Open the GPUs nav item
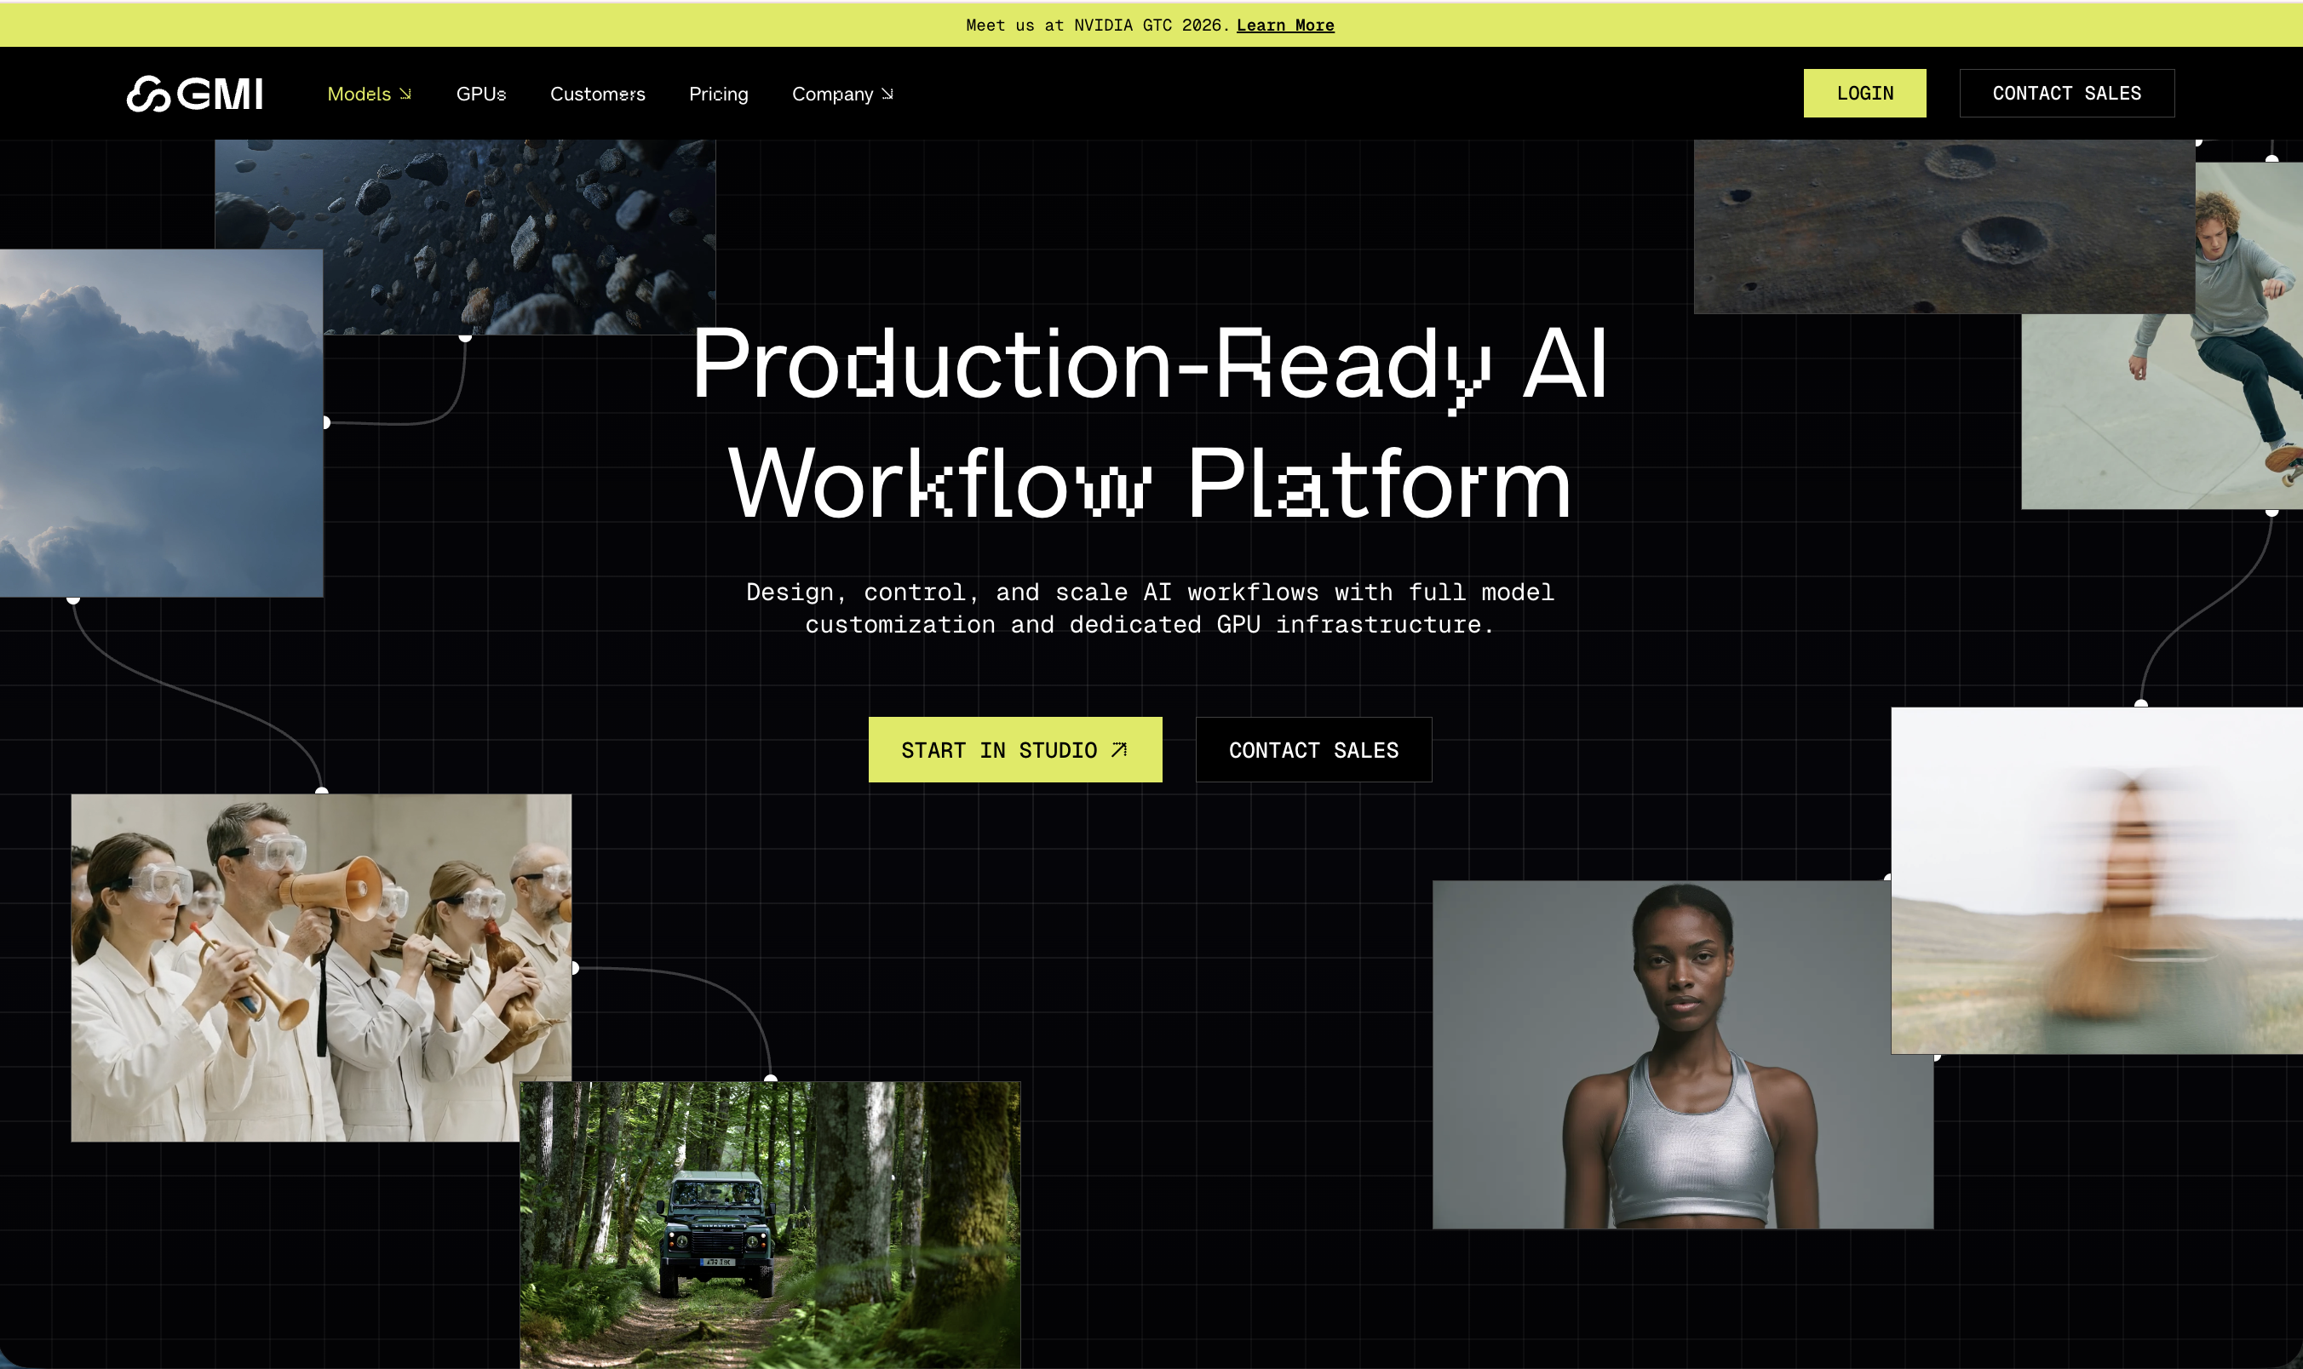This screenshot has width=2303, height=1369. coord(480,95)
